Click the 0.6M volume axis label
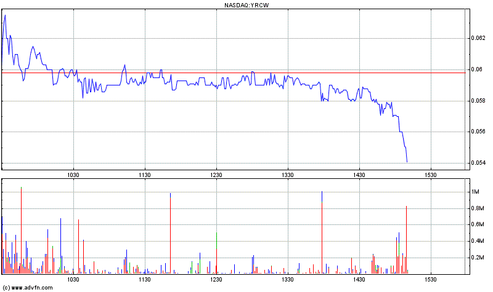Viewport: 493px width, 292px height. [x=478, y=224]
